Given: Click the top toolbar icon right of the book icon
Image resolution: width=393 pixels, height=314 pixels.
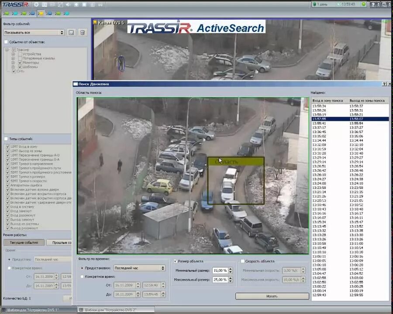Looking at the screenshot, I should click(52, 4).
